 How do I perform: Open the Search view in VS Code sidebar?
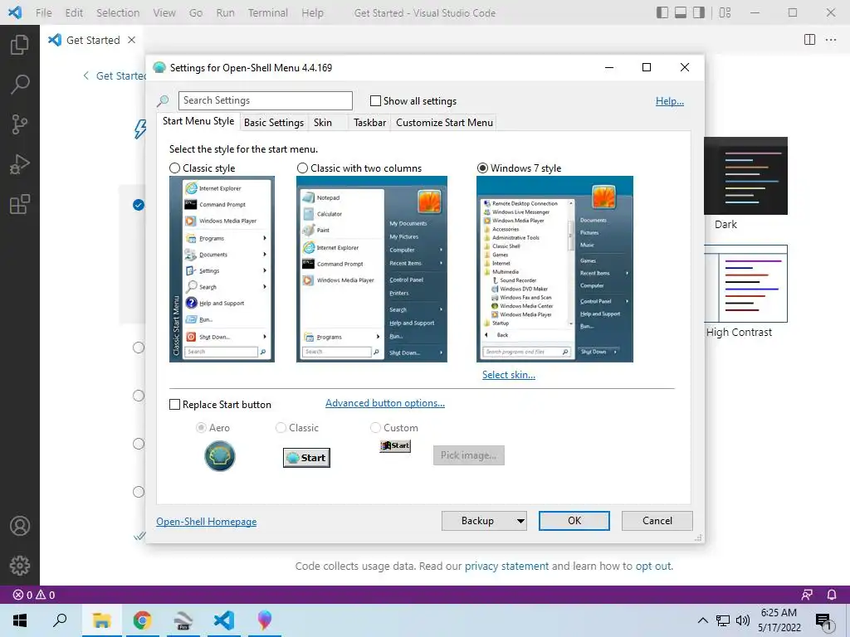(20, 84)
